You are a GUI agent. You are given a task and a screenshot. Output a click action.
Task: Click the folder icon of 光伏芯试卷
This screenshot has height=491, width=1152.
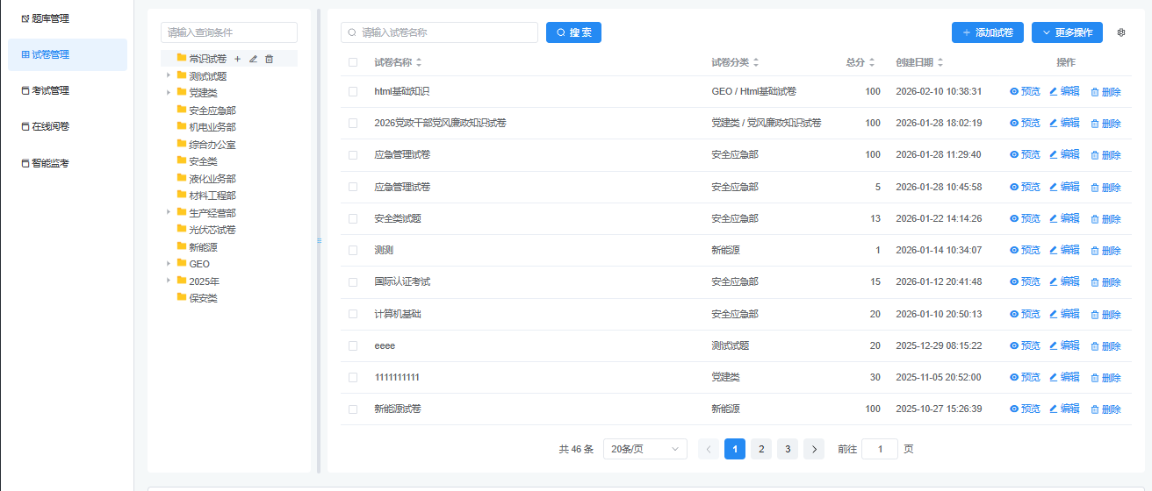point(182,229)
